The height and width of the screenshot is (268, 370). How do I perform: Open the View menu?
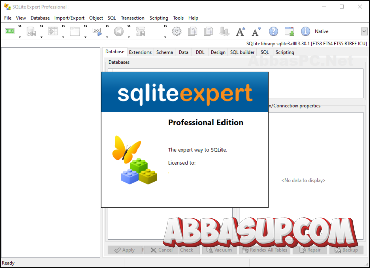(21, 18)
